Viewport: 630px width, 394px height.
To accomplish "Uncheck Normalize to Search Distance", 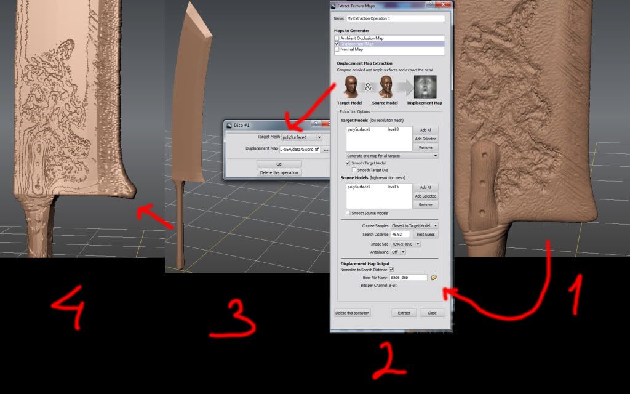I will 391,270.
